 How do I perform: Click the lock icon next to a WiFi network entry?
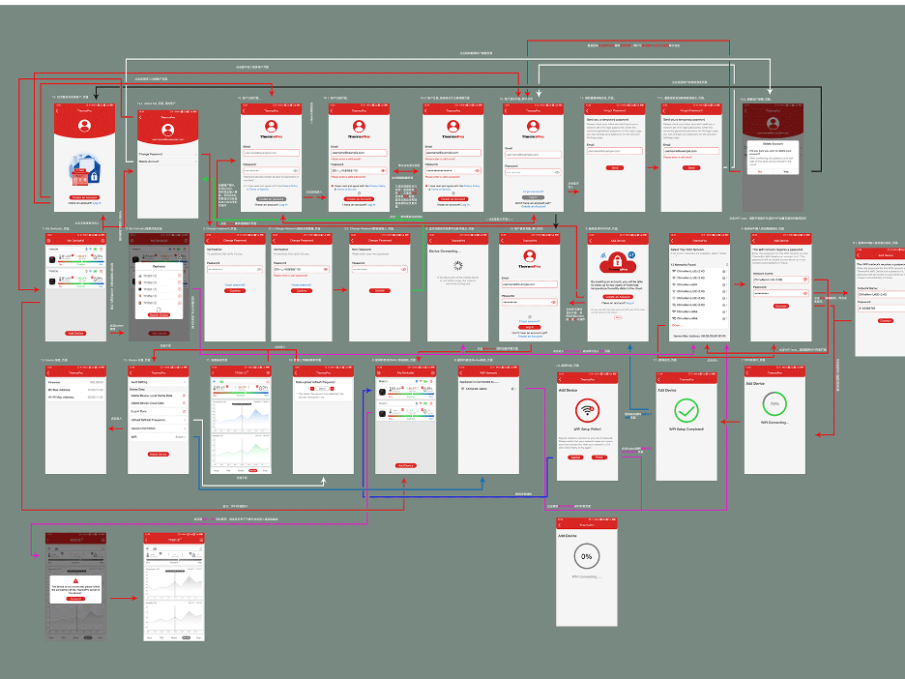pos(723,271)
